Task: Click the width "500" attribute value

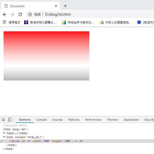Action: 46,141
